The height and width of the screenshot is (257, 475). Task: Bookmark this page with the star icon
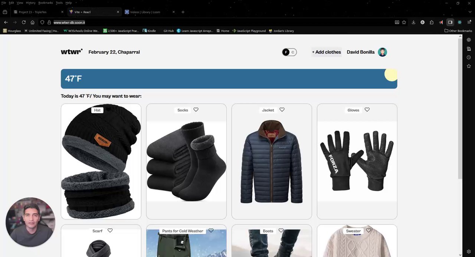pyautogui.click(x=404, y=22)
